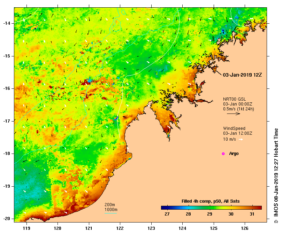
Task: Click the magenta Argo float marker
Action: pyautogui.click(x=223, y=154)
